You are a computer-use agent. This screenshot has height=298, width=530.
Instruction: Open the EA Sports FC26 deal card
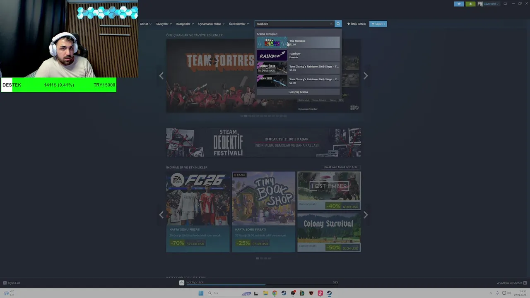coord(198,211)
